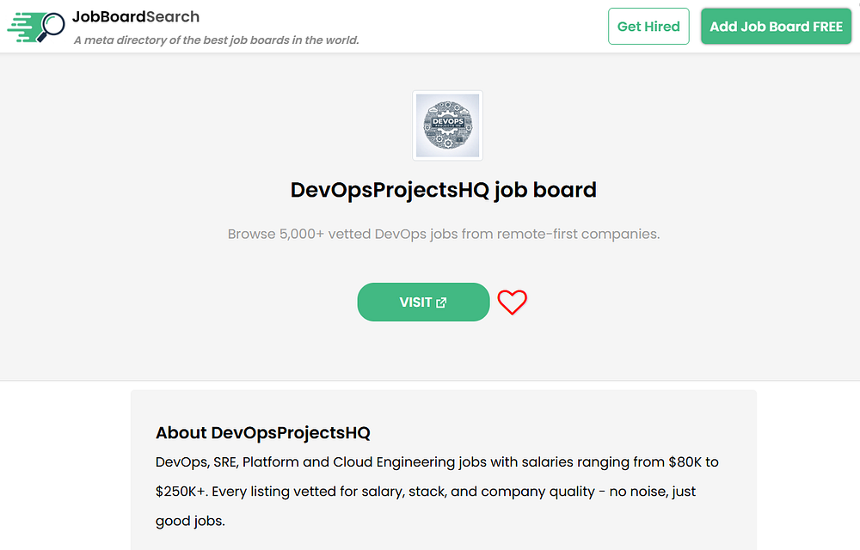The image size is (860, 550).
Task: Click the $80K salary figure
Action: pyautogui.click(x=687, y=462)
